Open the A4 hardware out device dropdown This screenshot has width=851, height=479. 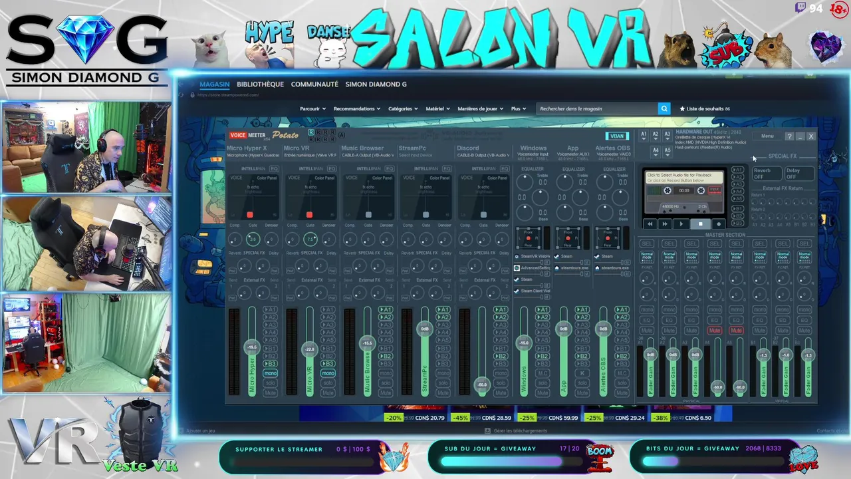(656, 151)
